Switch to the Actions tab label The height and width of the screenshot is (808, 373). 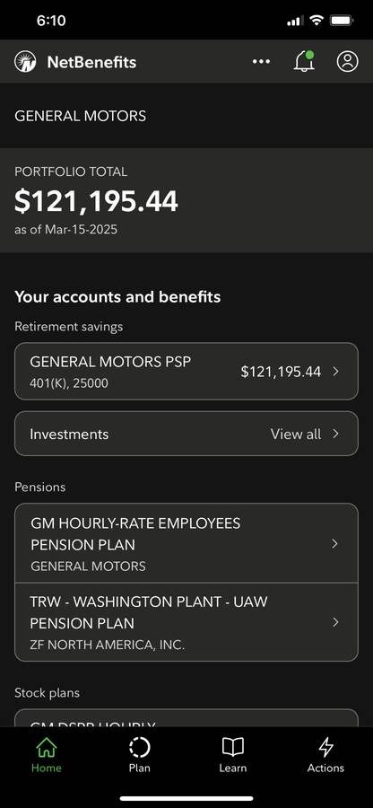pos(325,768)
